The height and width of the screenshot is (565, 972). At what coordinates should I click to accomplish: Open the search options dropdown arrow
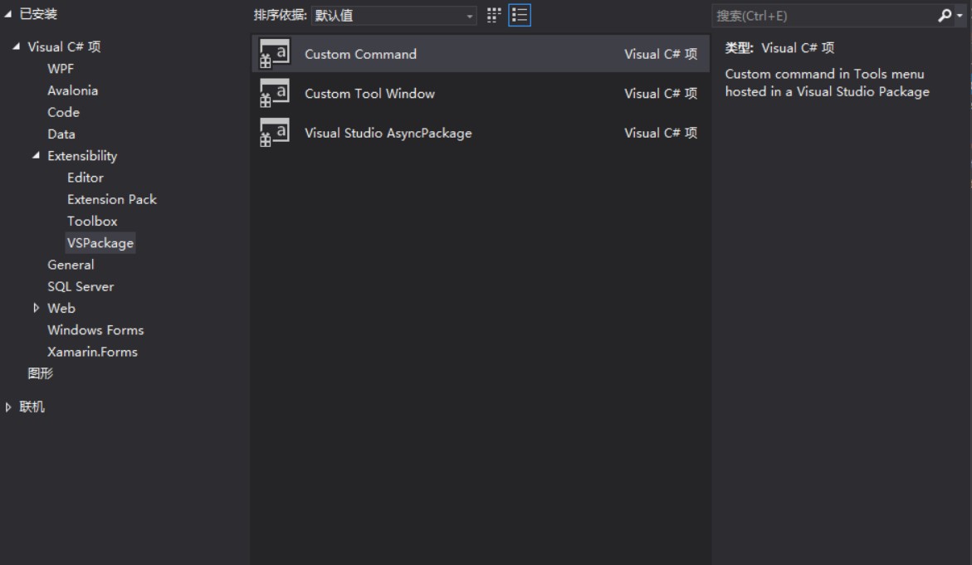point(960,16)
